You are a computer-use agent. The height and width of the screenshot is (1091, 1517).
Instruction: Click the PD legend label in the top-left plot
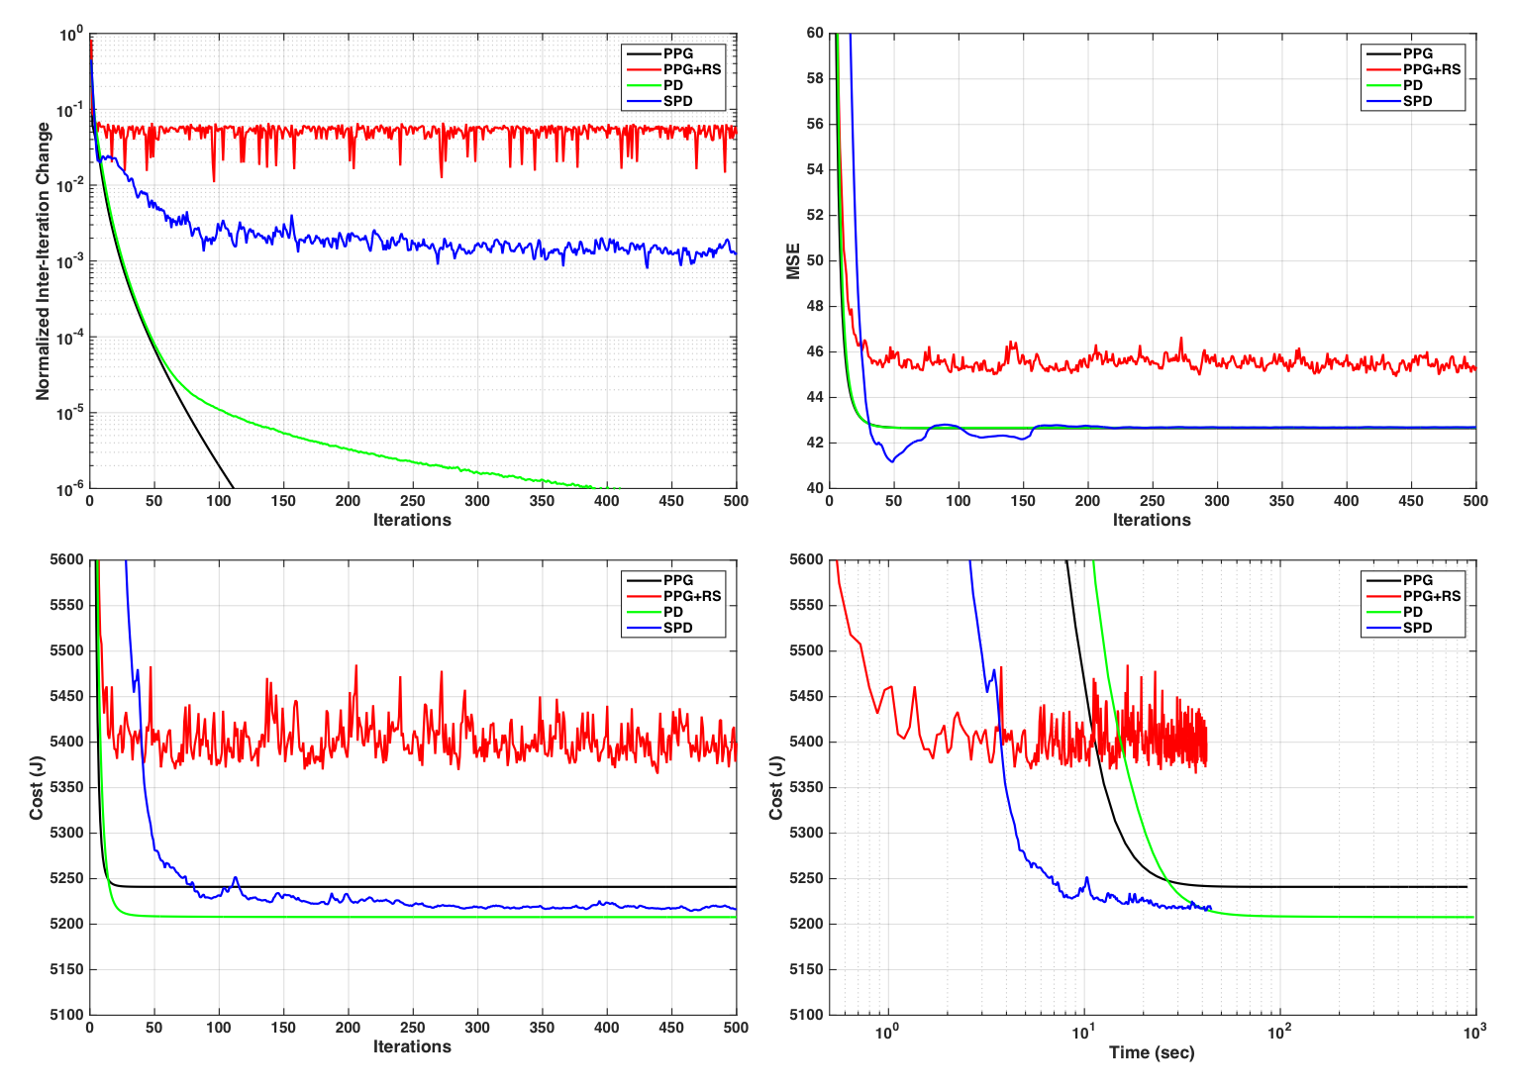pos(672,85)
